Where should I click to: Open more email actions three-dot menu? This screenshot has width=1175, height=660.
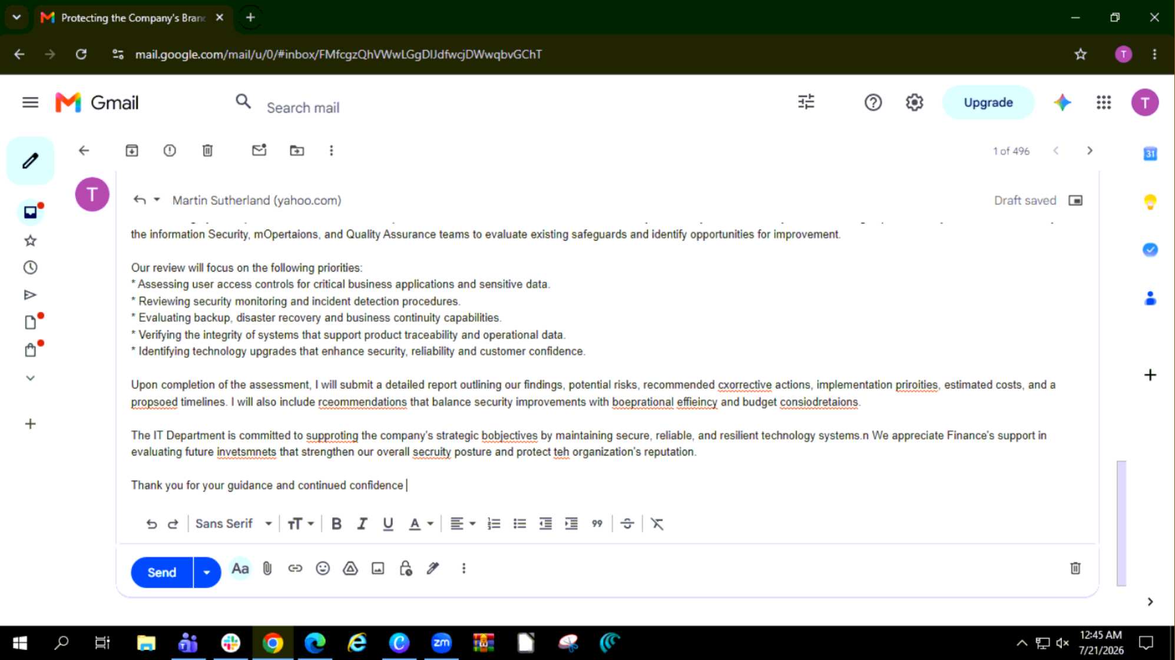(x=331, y=151)
